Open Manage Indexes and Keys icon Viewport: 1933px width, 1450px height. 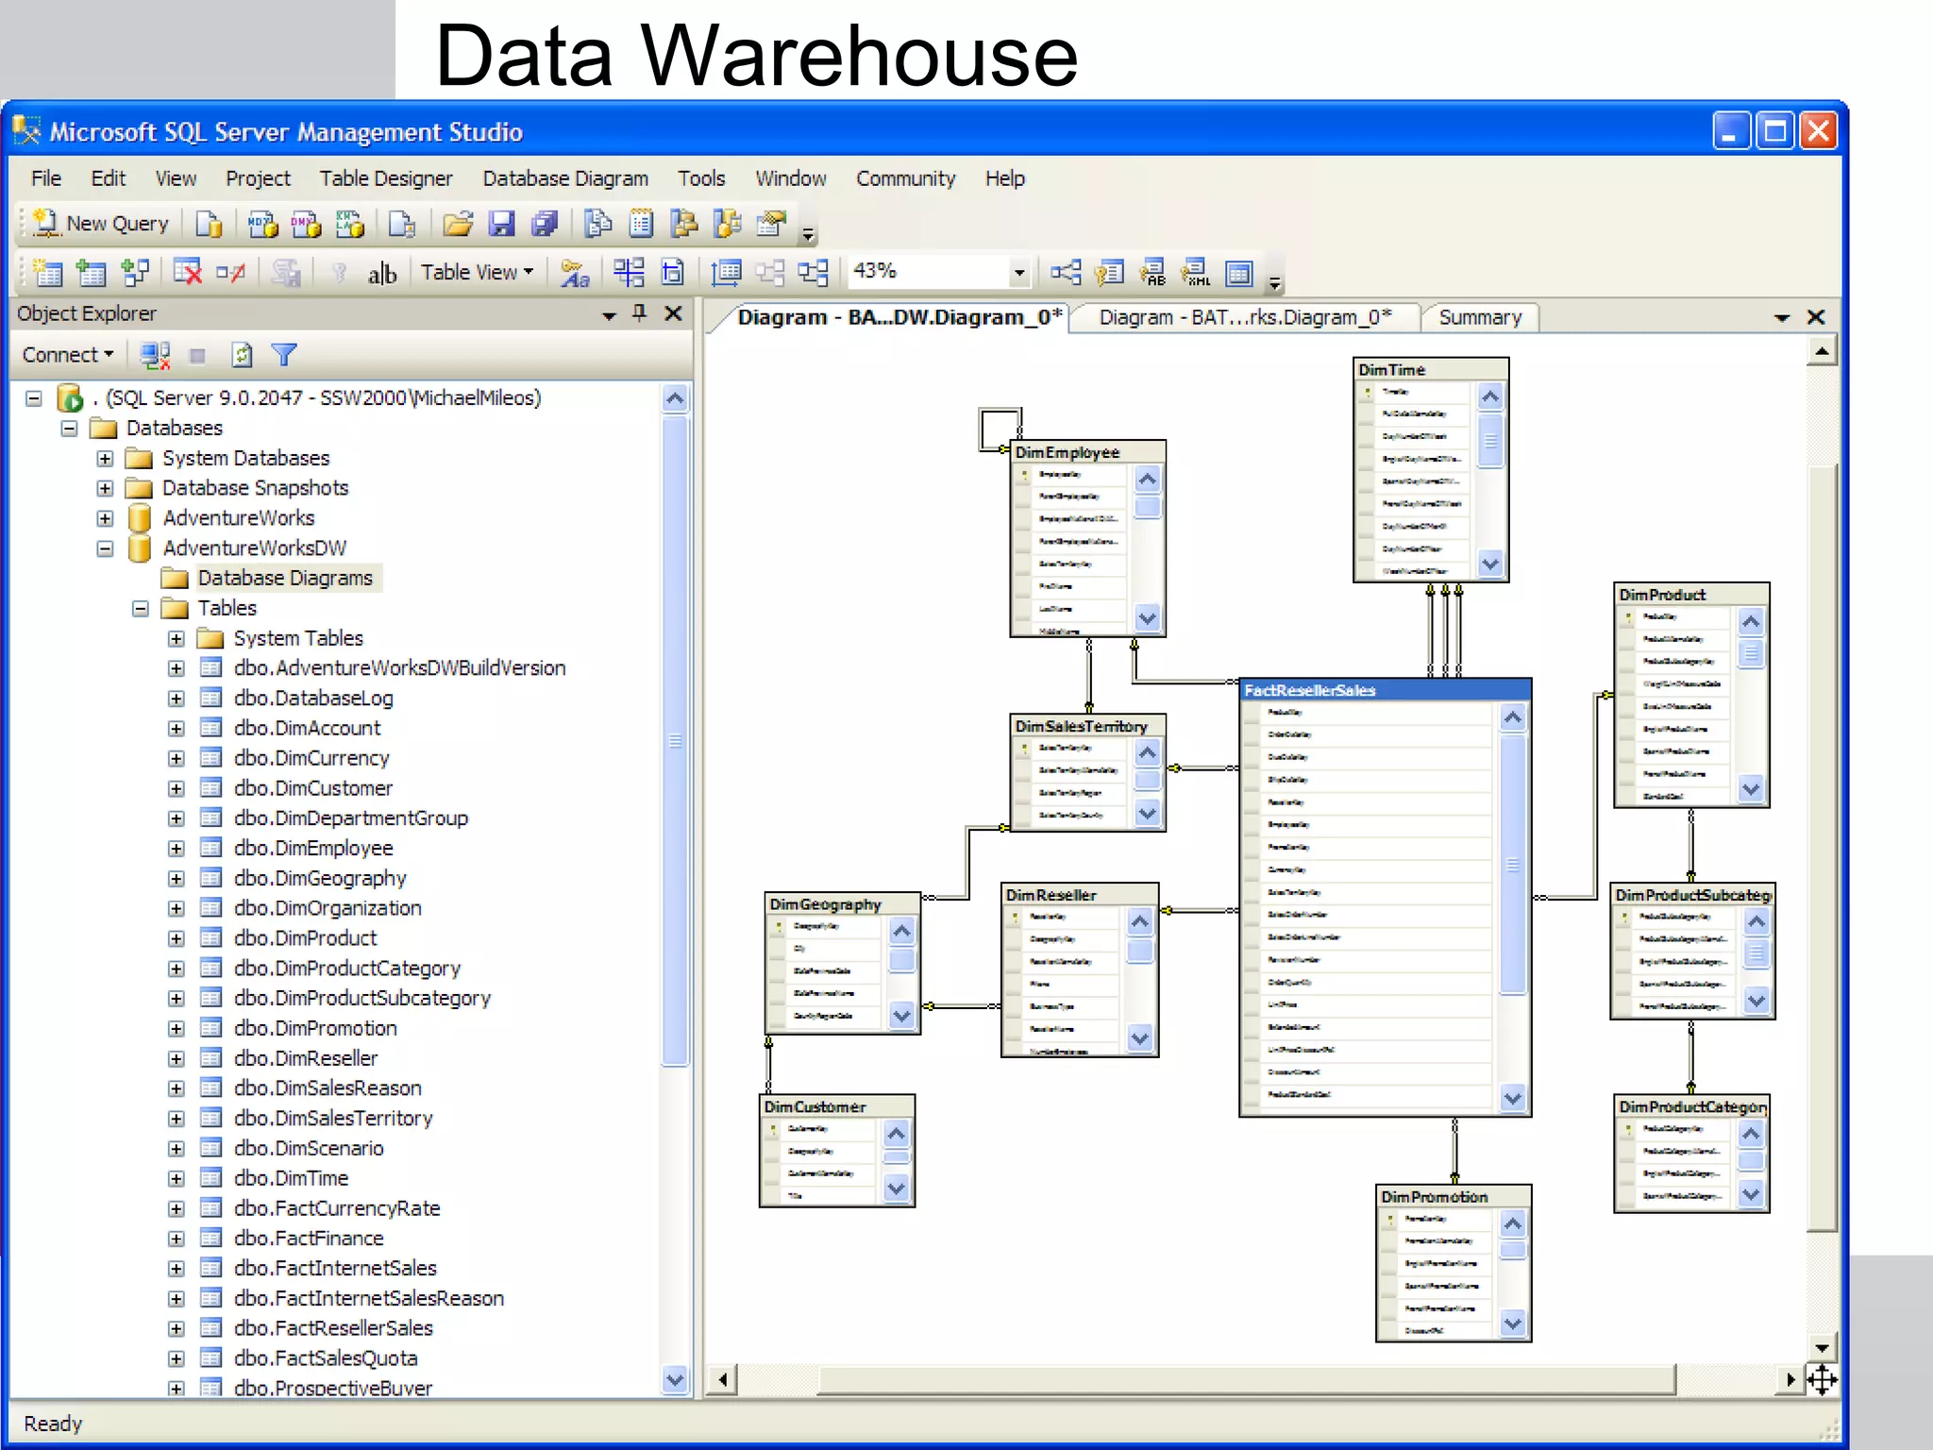[1109, 273]
